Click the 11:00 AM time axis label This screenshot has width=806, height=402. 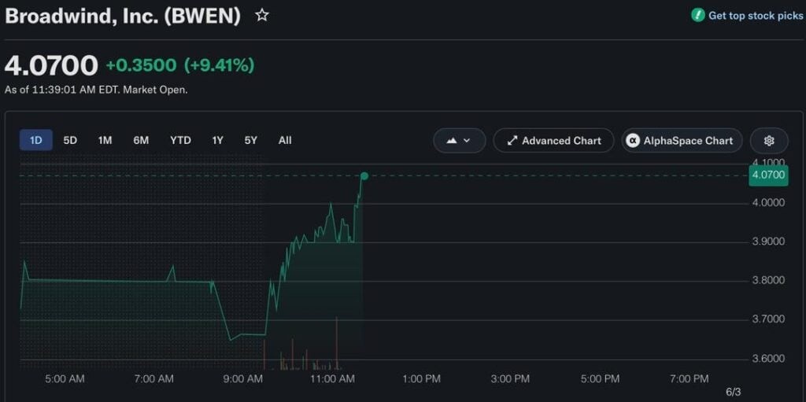(334, 379)
